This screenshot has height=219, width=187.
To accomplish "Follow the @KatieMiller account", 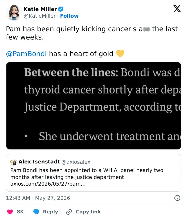I will [69, 16].
